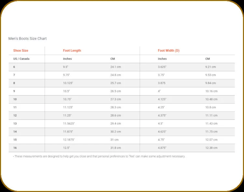Click the US / Canada subheader
This screenshot has width=244, height=192.
coord(21,59)
